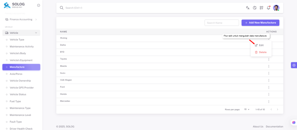Open the rows per page dropdown
This screenshot has width=297, height=130.
pyautogui.click(x=247, y=109)
